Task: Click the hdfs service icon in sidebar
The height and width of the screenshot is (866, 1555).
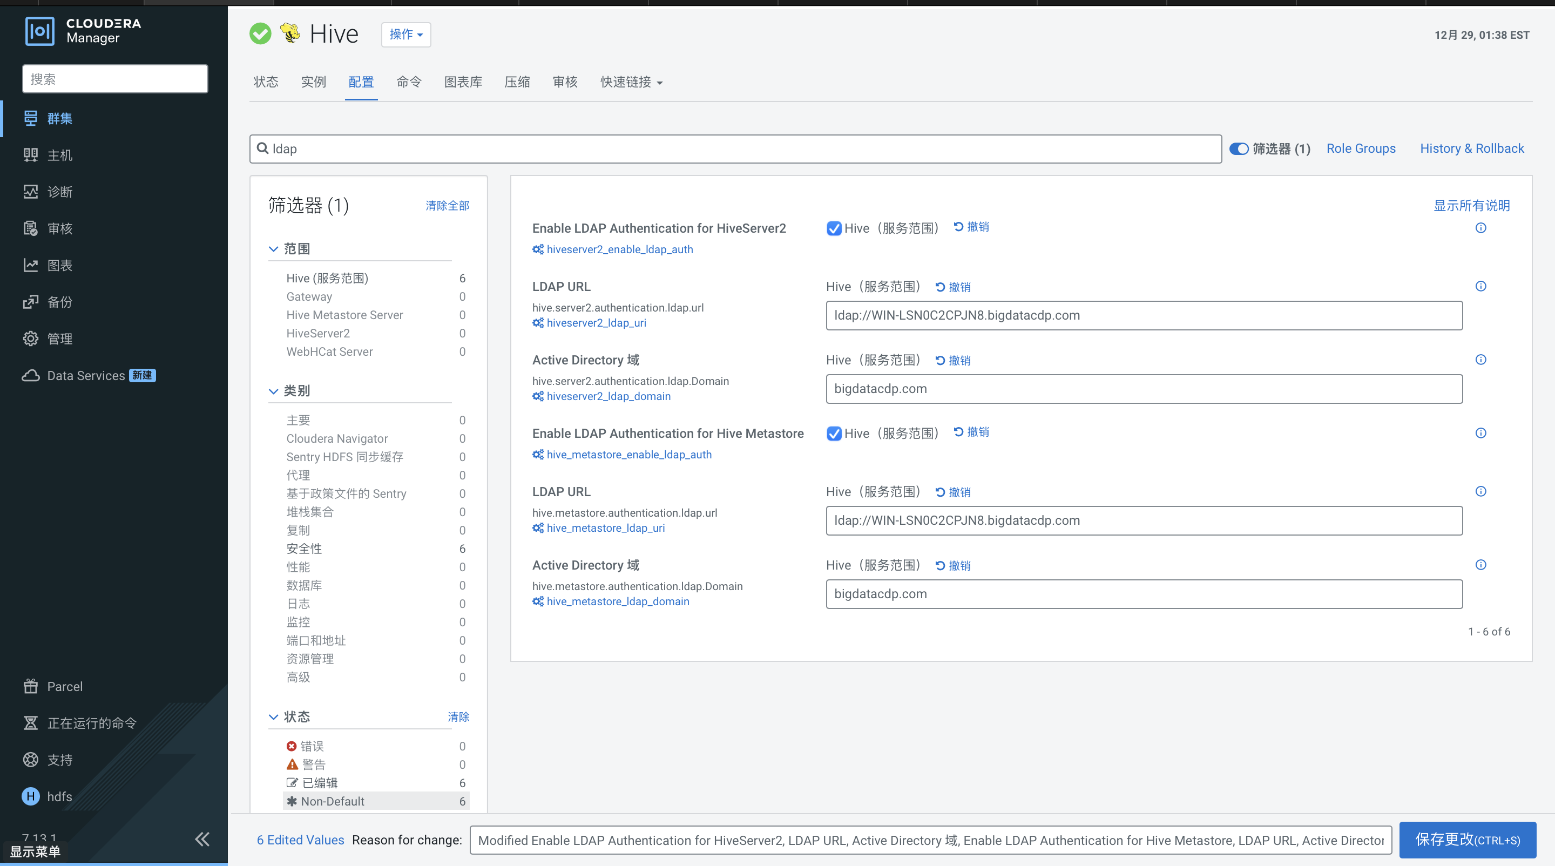Action: coord(31,796)
